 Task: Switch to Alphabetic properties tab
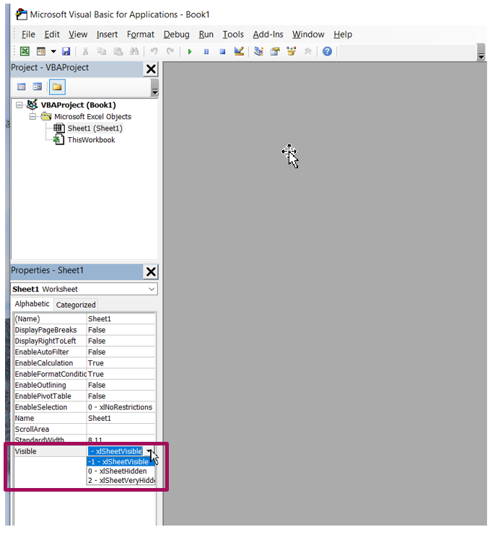click(32, 304)
